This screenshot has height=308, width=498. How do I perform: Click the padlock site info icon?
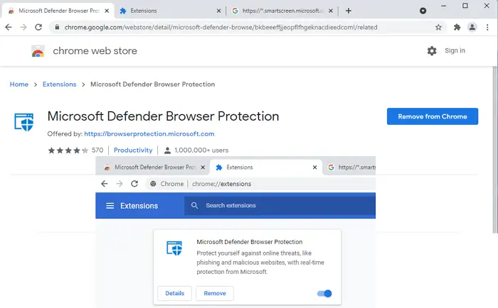pos(57,27)
